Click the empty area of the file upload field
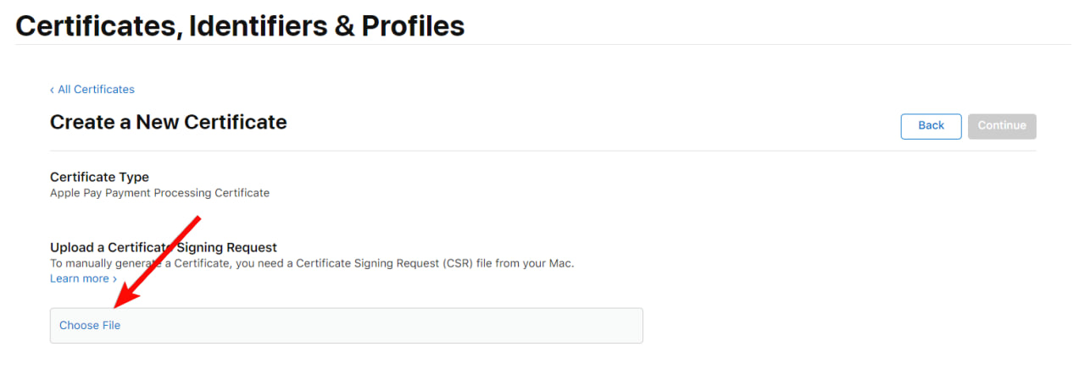This screenshot has height=385, width=1085. point(381,326)
